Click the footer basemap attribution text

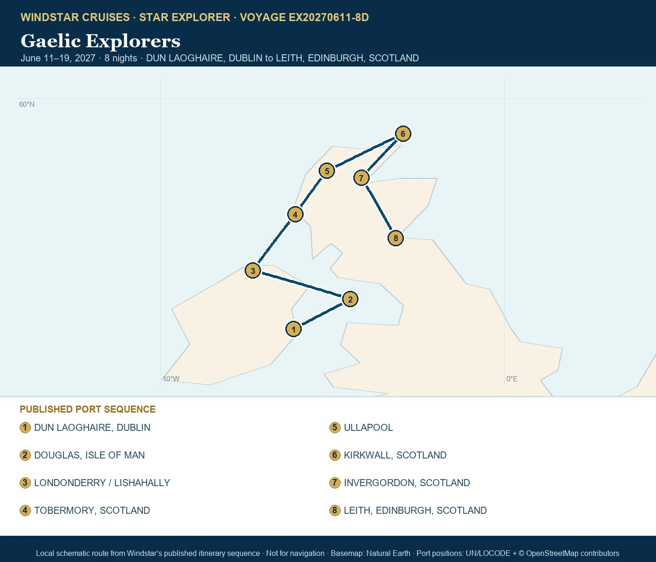click(328, 554)
